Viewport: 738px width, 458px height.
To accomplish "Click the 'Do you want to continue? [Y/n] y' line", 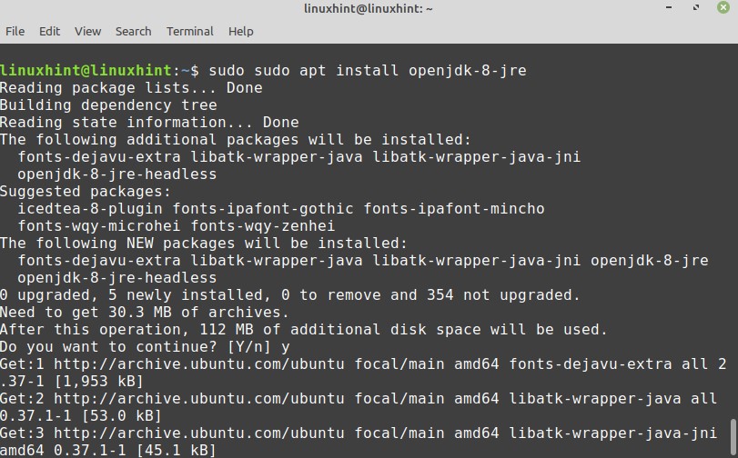I will click(145, 347).
